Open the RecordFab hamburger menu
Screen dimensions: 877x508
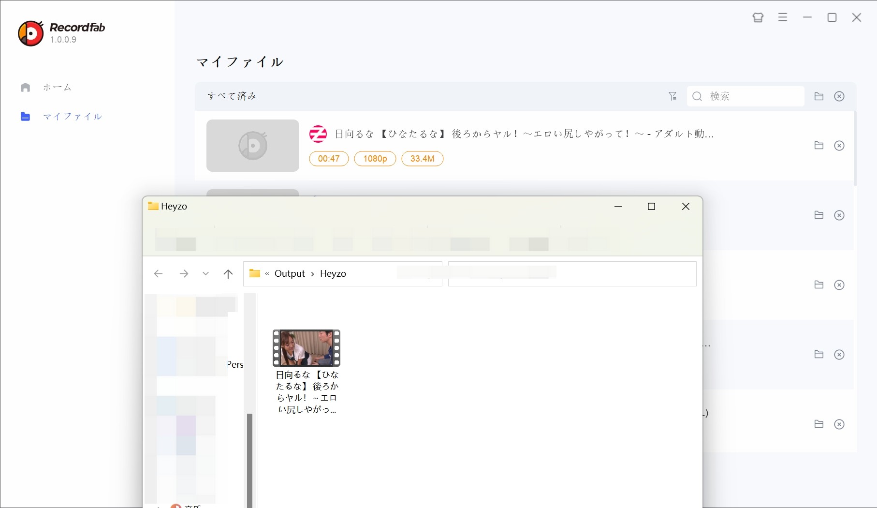coord(783,17)
